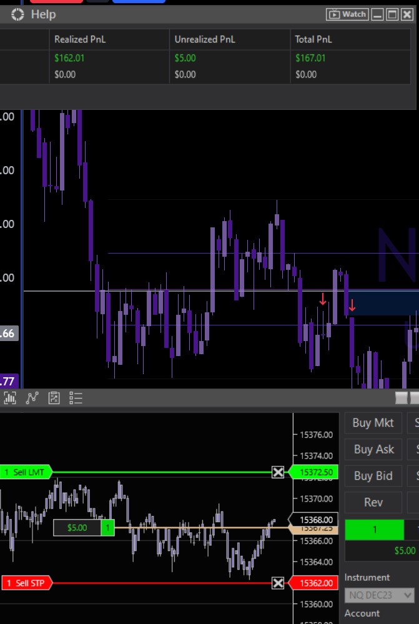Click the green quantity 1 field
The image size is (419, 624).
375,530
